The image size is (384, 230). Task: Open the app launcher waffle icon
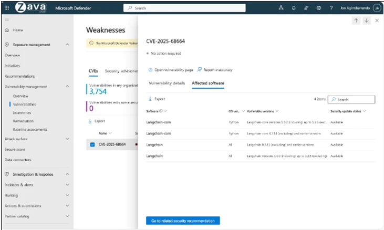(7, 8)
